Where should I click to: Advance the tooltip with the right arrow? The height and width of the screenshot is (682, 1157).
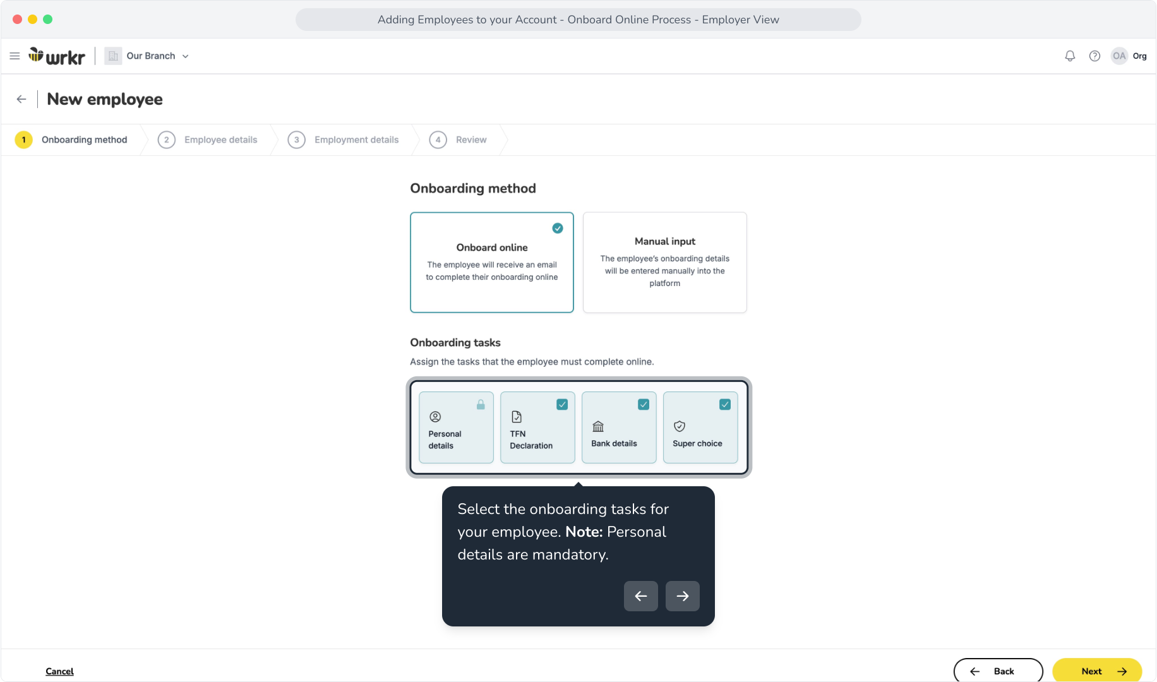(683, 596)
